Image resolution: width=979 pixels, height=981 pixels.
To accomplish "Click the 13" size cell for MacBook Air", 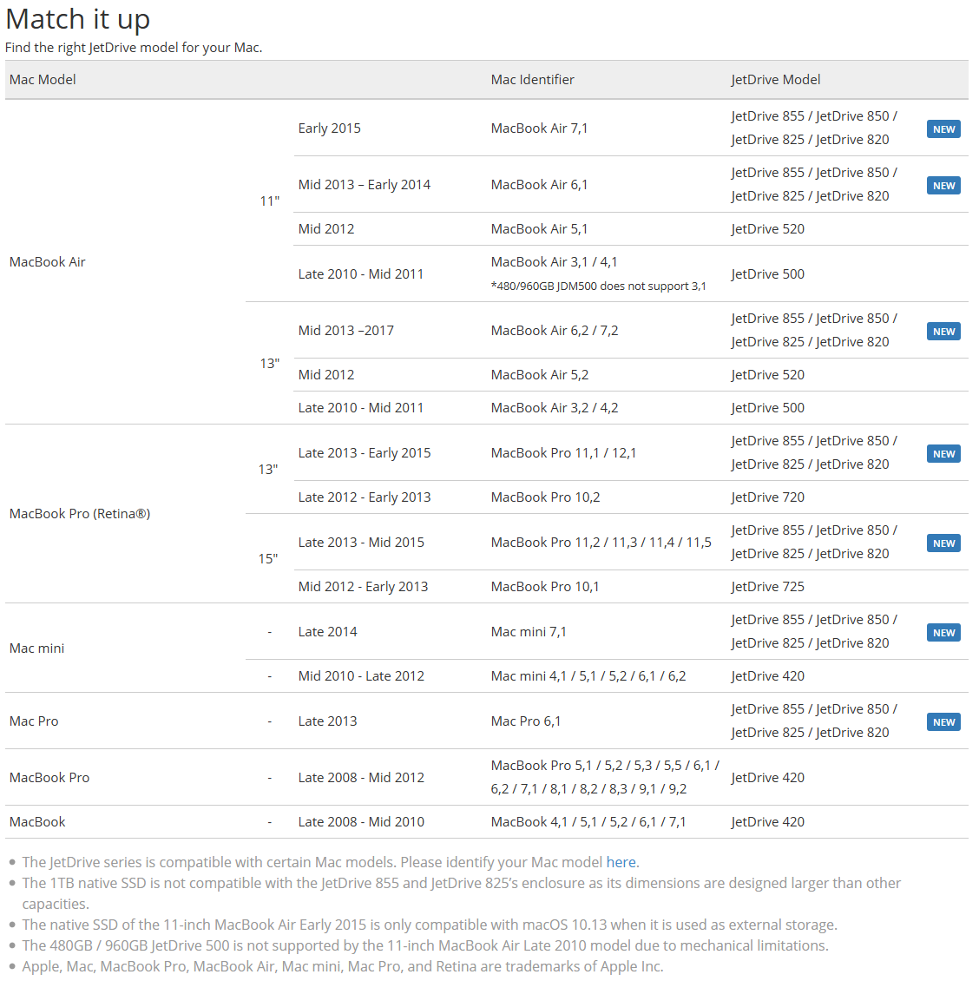I will pos(270,364).
